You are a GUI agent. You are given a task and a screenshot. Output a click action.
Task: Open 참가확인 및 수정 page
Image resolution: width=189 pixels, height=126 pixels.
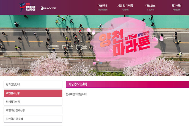(33, 119)
